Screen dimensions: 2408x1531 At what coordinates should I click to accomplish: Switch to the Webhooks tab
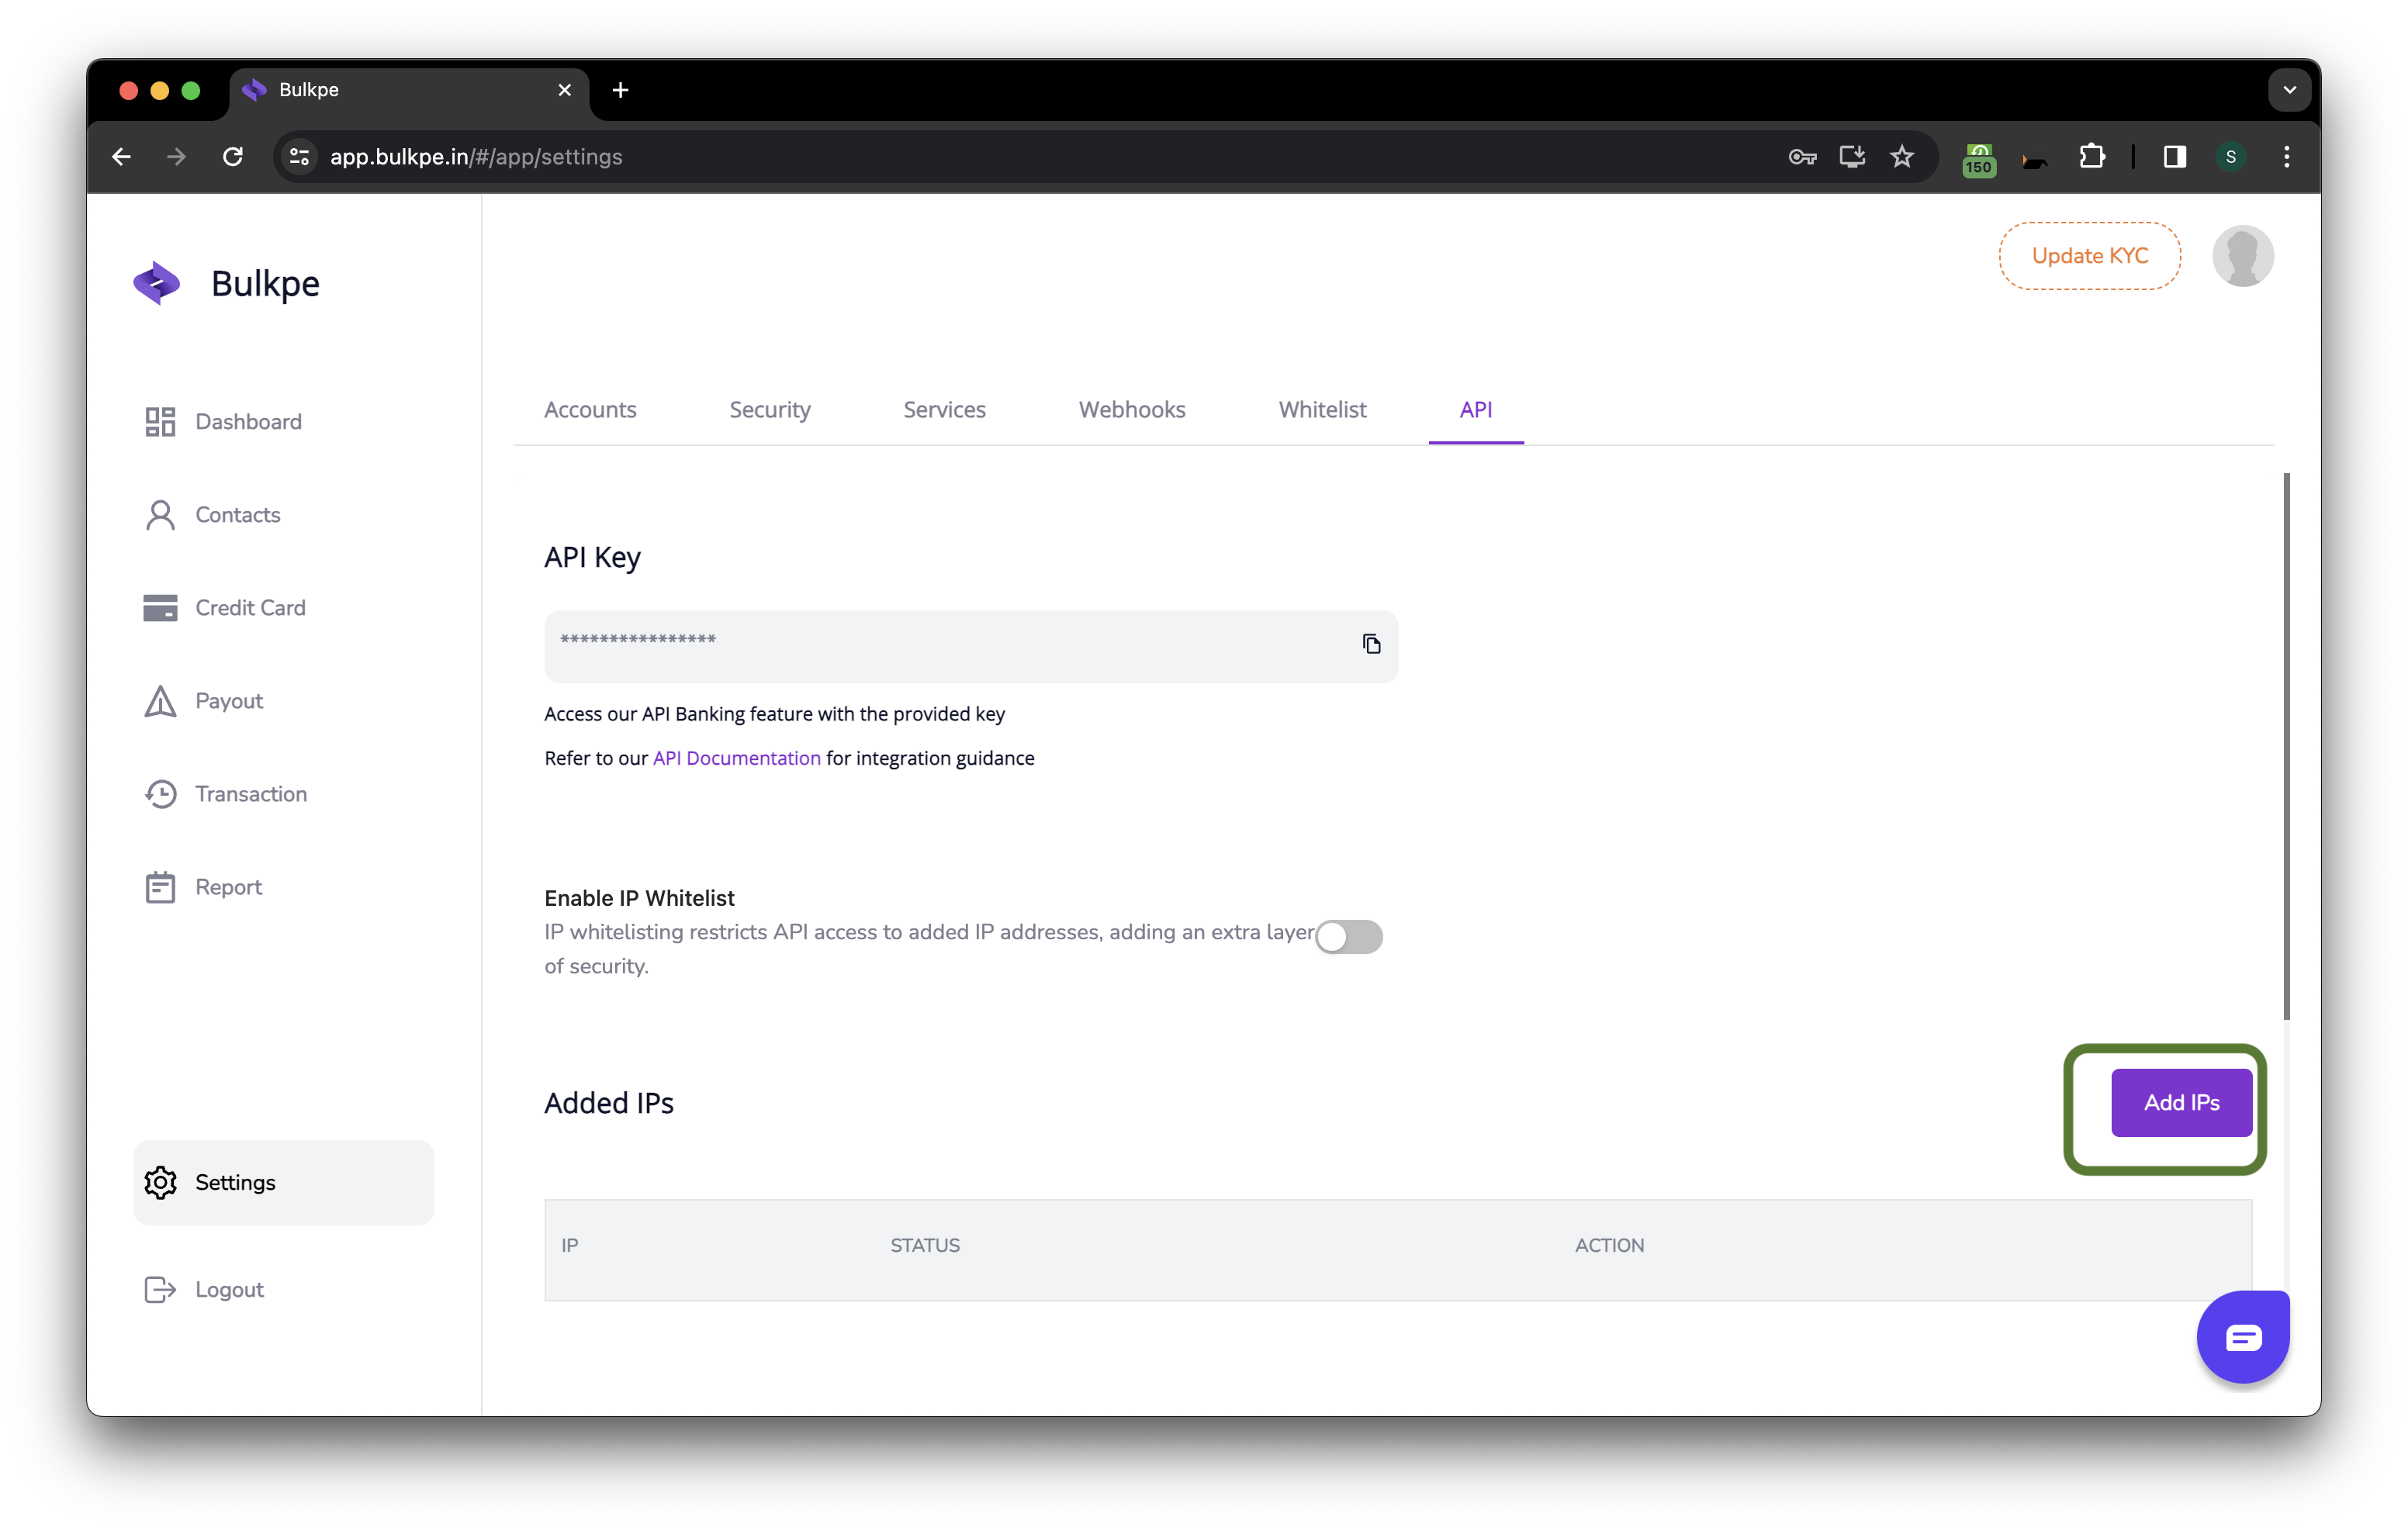tap(1131, 410)
